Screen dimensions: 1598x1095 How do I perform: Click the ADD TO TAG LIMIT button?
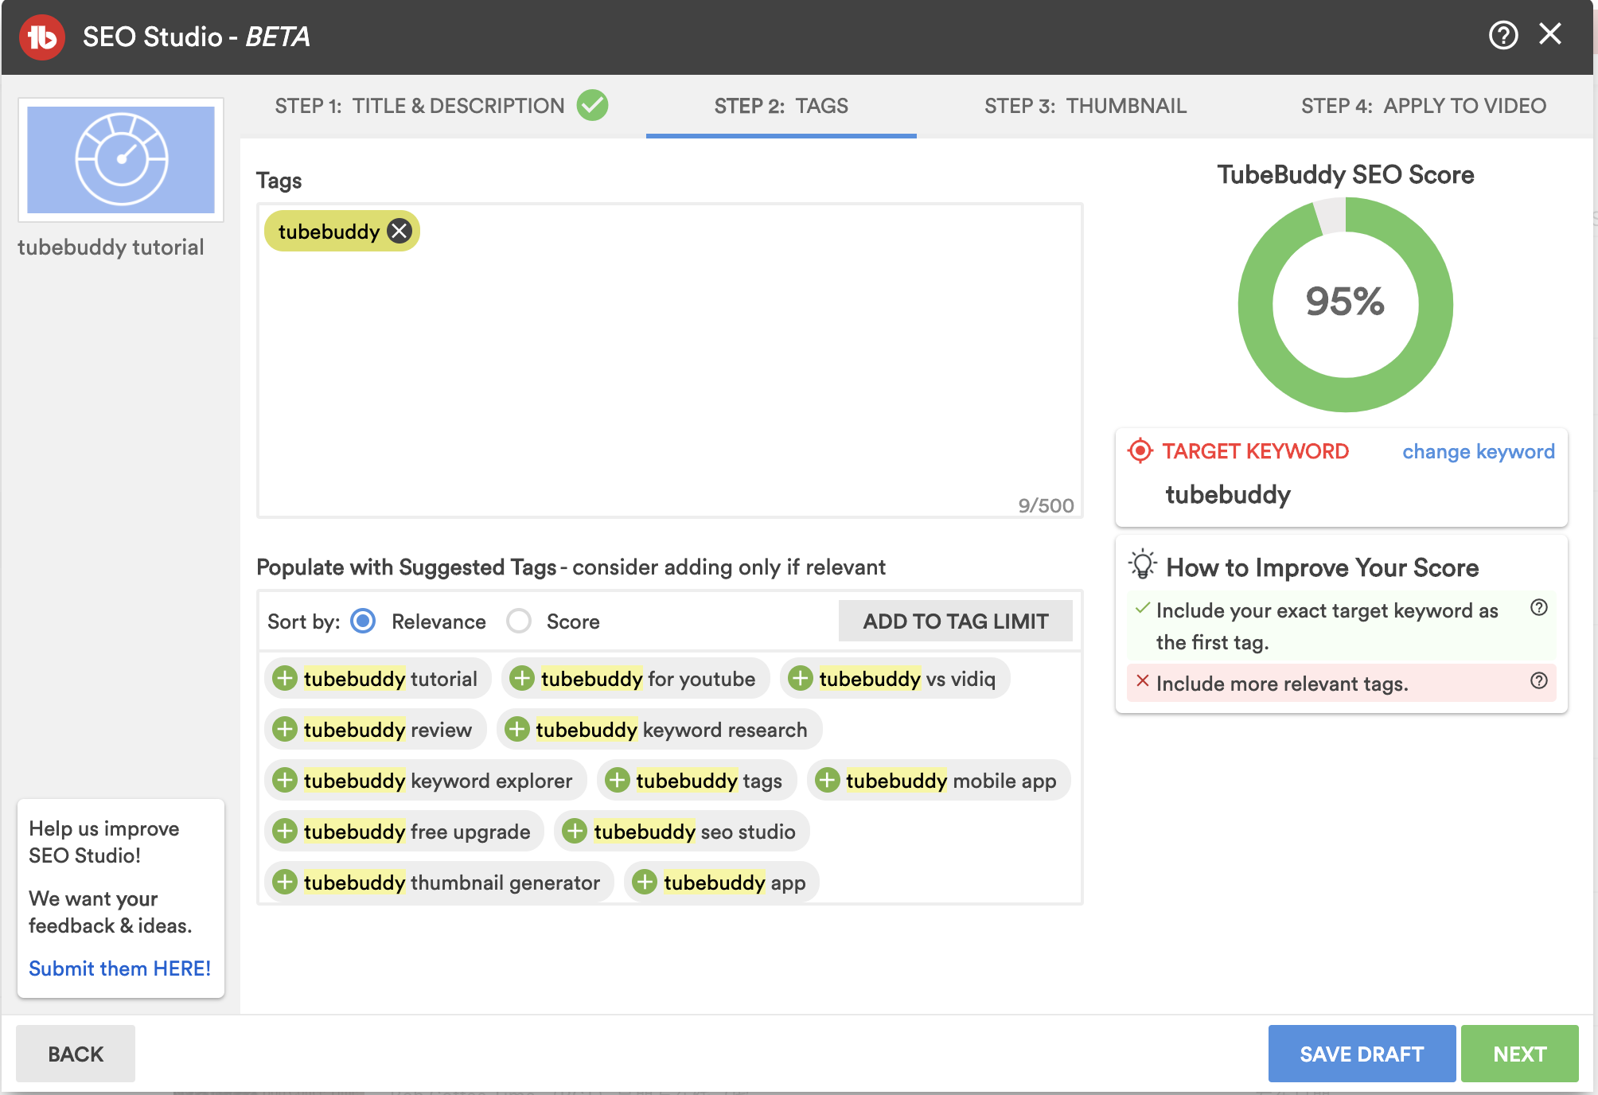pyautogui.click(x=956, y=621)
